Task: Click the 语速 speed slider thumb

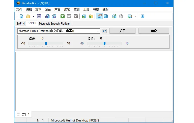Action: click(46, 43)
